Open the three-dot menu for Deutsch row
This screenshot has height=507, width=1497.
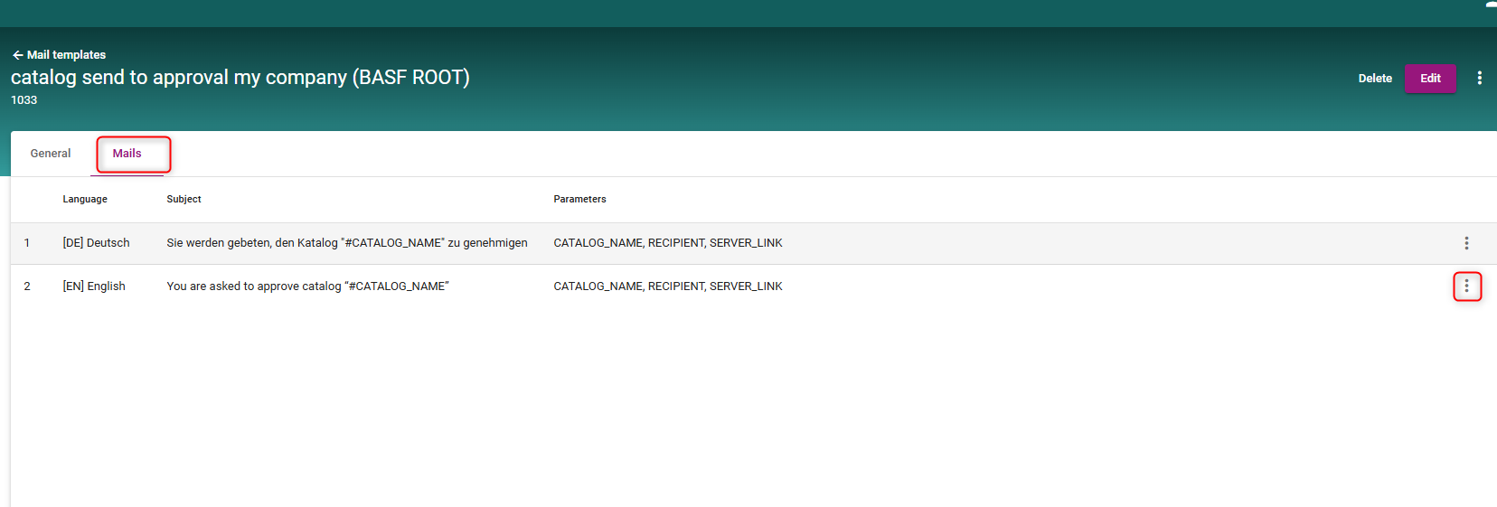(1466, 243)
